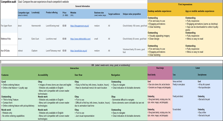Click the '+ Contact form' line
The width and height of the screenshot is (223, 121).
7,103
